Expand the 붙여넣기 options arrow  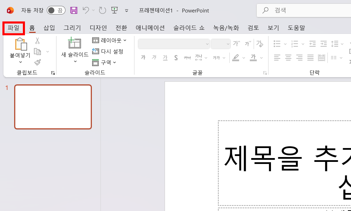20,62
